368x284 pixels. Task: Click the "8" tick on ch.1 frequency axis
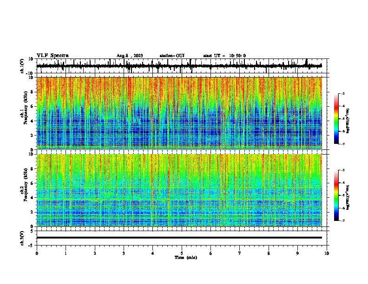33,92
